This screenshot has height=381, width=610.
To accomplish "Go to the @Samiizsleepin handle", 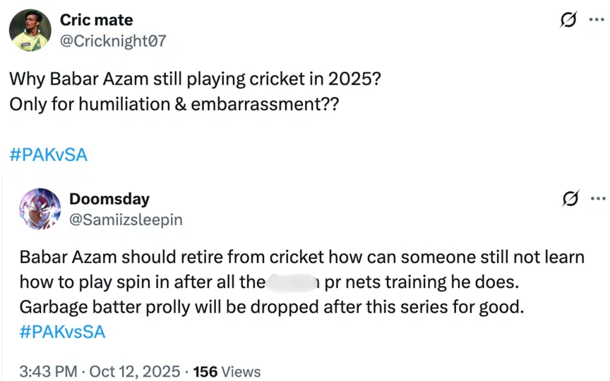I will (126, 219).
